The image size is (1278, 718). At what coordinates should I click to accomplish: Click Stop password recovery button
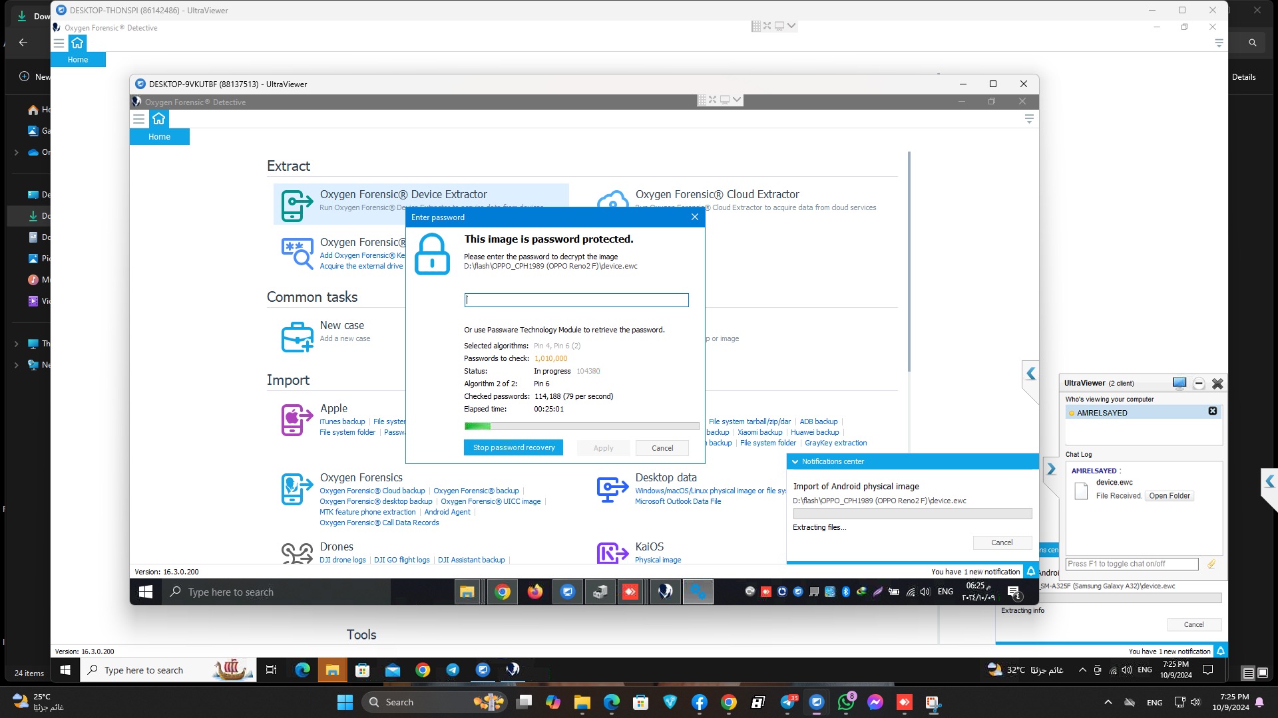tap(513, 447)
